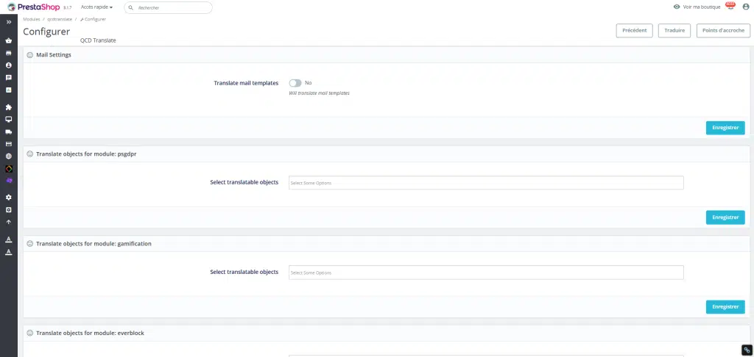754x357 pixels.
Task: Save the psgdpr section with Enregistrer
Action: (725, 217)
